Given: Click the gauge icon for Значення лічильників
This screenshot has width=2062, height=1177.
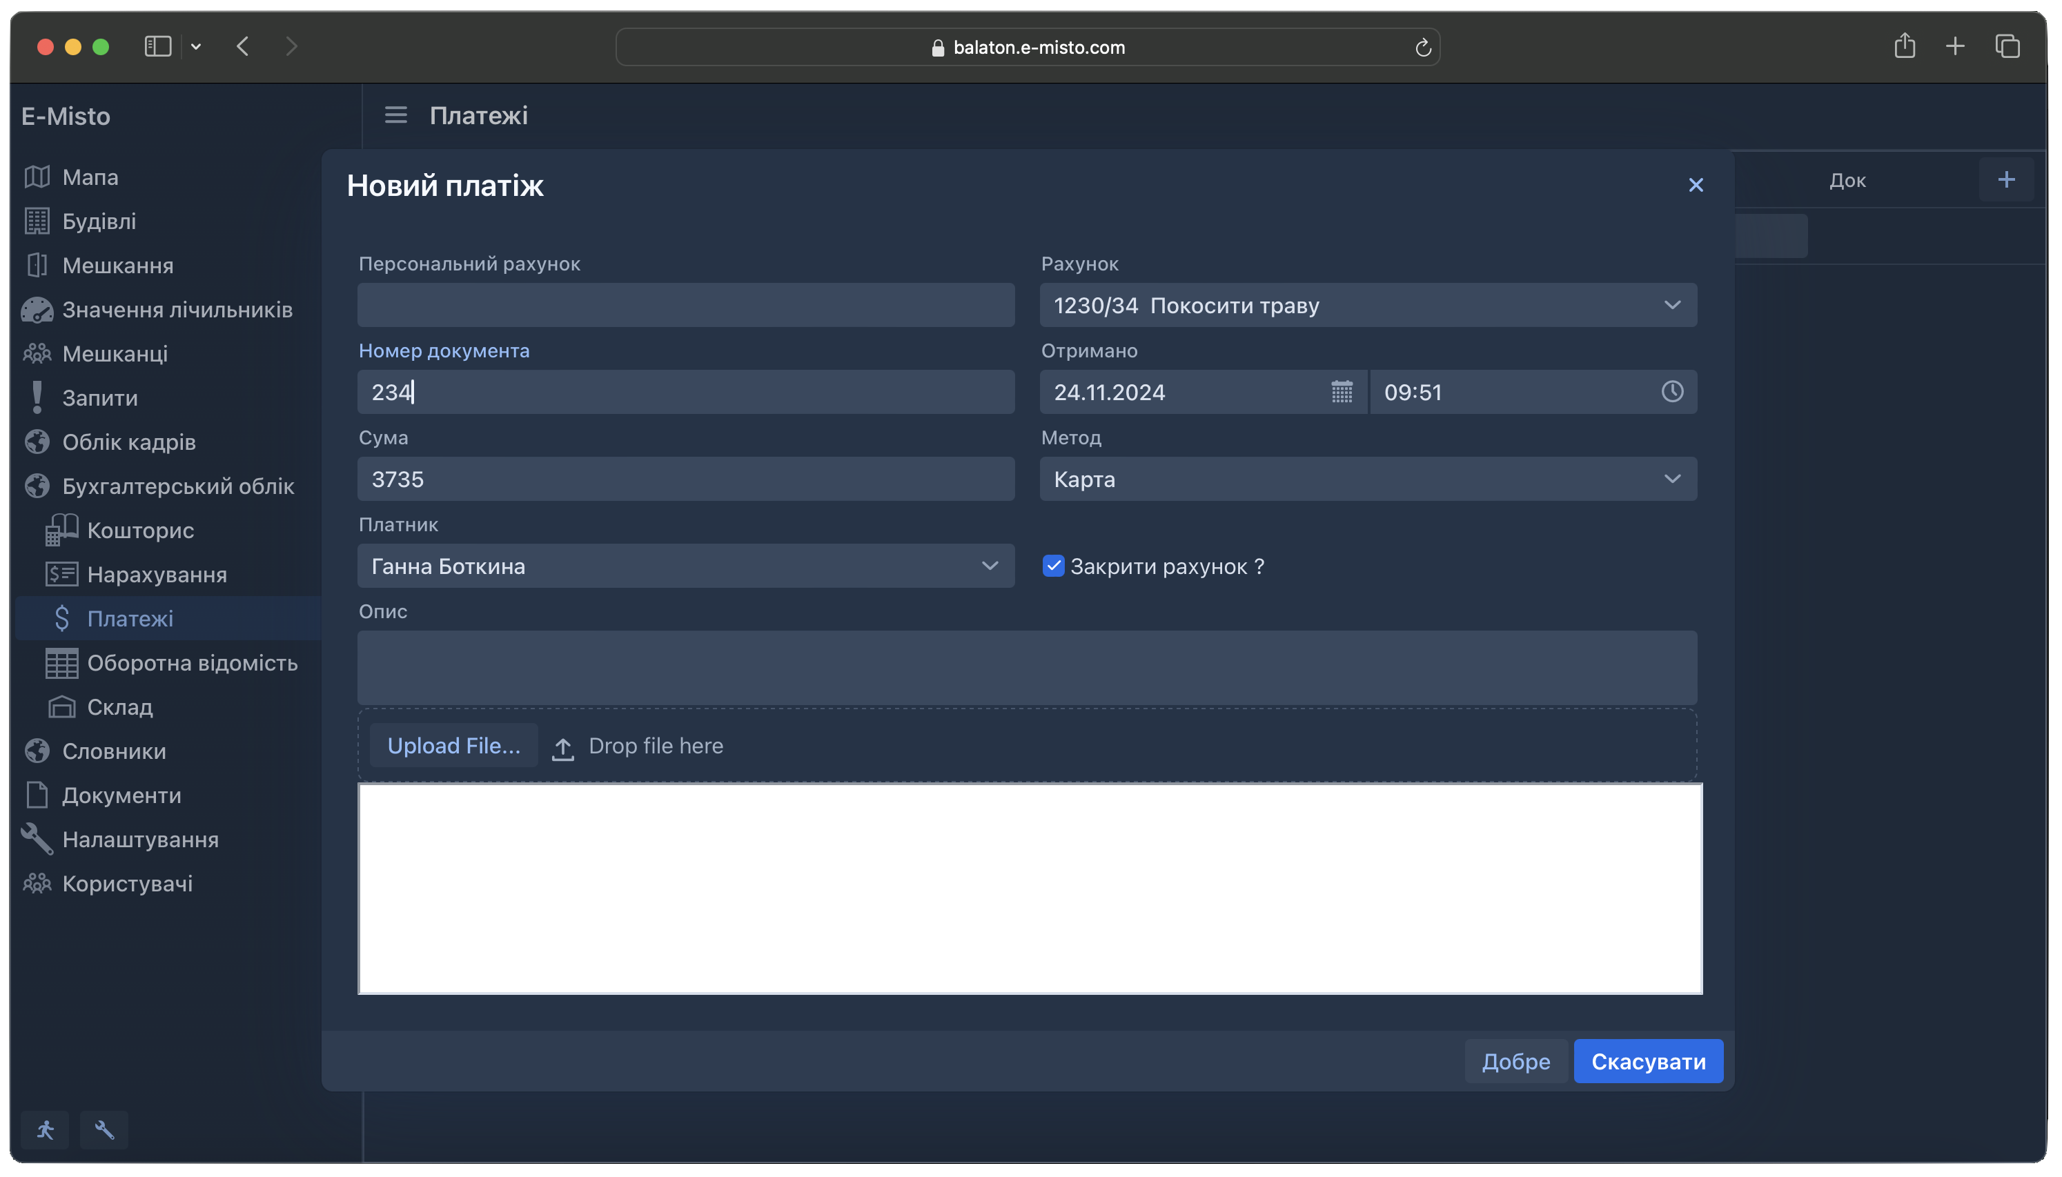Looking at the screenshot, I should click(x=37, y=310).
